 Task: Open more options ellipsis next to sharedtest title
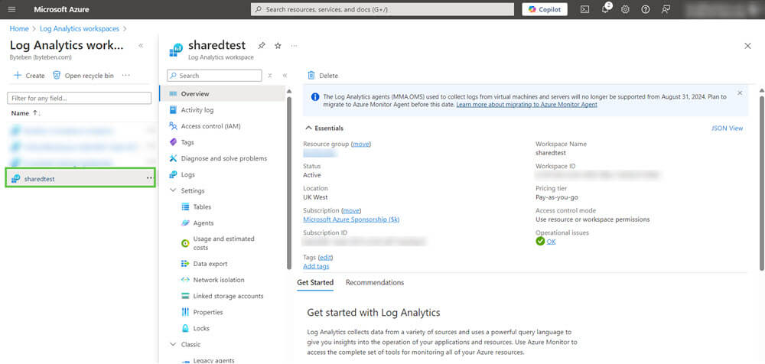click(x=294, y=45)
